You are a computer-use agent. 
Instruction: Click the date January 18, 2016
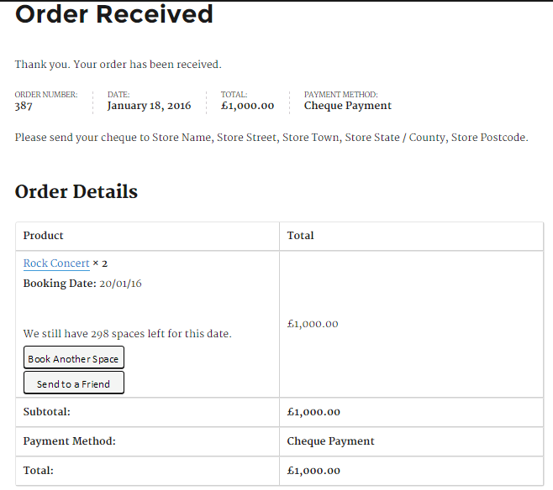150,106
